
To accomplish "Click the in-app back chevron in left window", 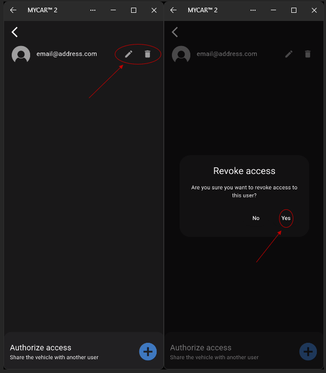I will coord(15,32).
